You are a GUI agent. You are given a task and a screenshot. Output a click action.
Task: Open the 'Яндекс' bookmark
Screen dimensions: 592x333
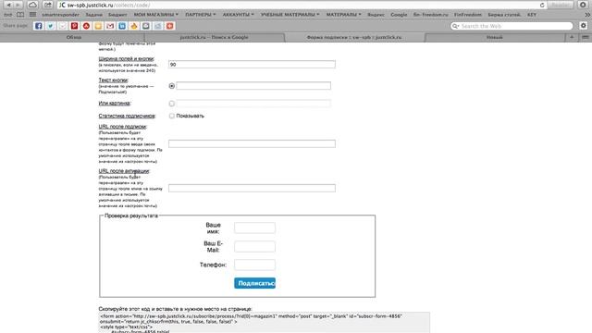(x=376, y=15)
